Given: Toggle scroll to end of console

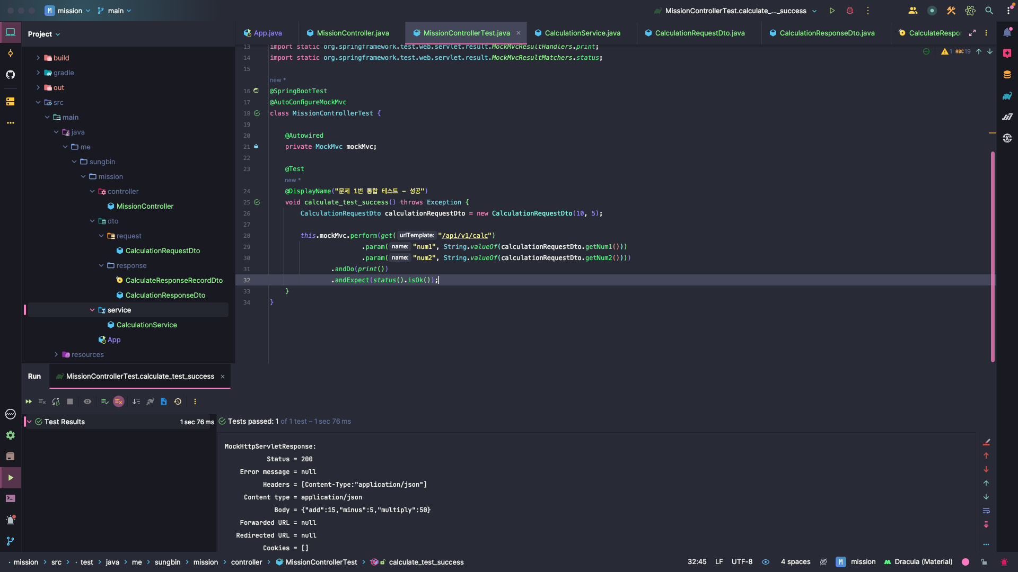Looking at the screenshot, I should coord(986,524).
